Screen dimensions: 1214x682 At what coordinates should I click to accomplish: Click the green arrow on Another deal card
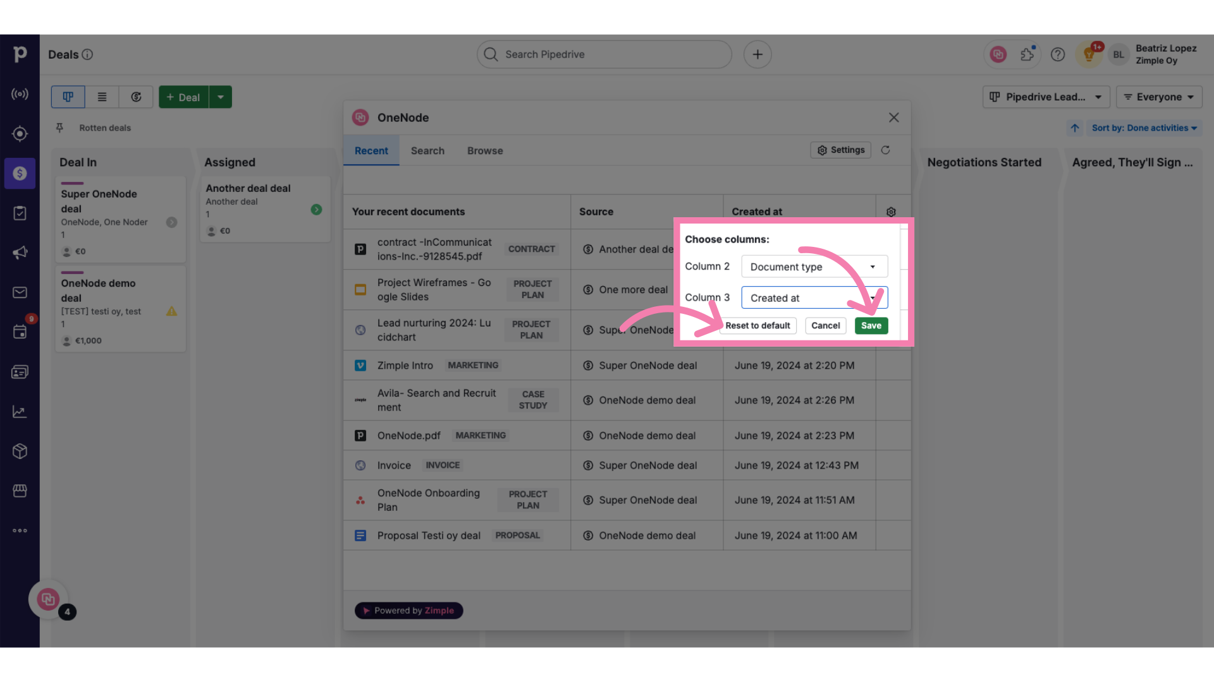pyautogui.click(x=316, y=210)
